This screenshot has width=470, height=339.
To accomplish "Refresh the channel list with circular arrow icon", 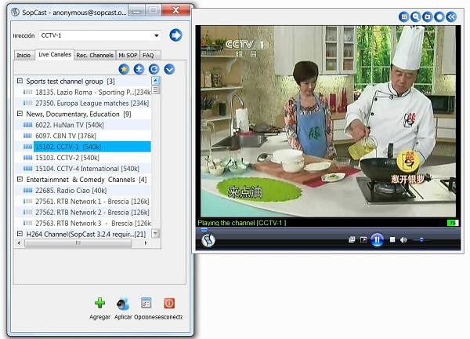I will (x=154, y=69).
